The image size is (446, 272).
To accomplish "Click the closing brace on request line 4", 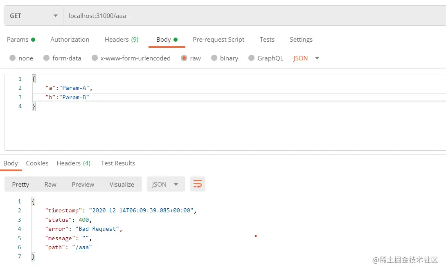I will 34,106.
